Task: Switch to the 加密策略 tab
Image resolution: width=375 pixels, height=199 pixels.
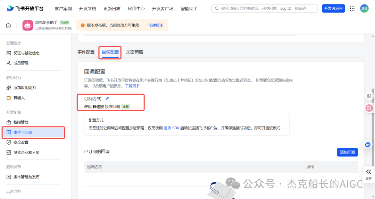Action: coord(135,52)
